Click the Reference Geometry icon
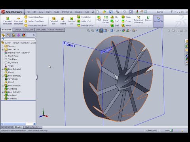Viewport: 190px width, 142px height. pos(139,20)
